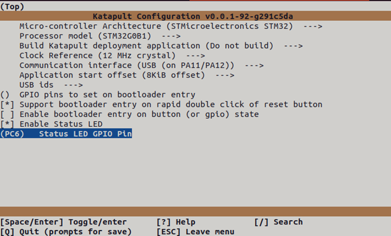
Task: Open Micro-controller Architecture submenu arrow
Action: coord(313,26)
